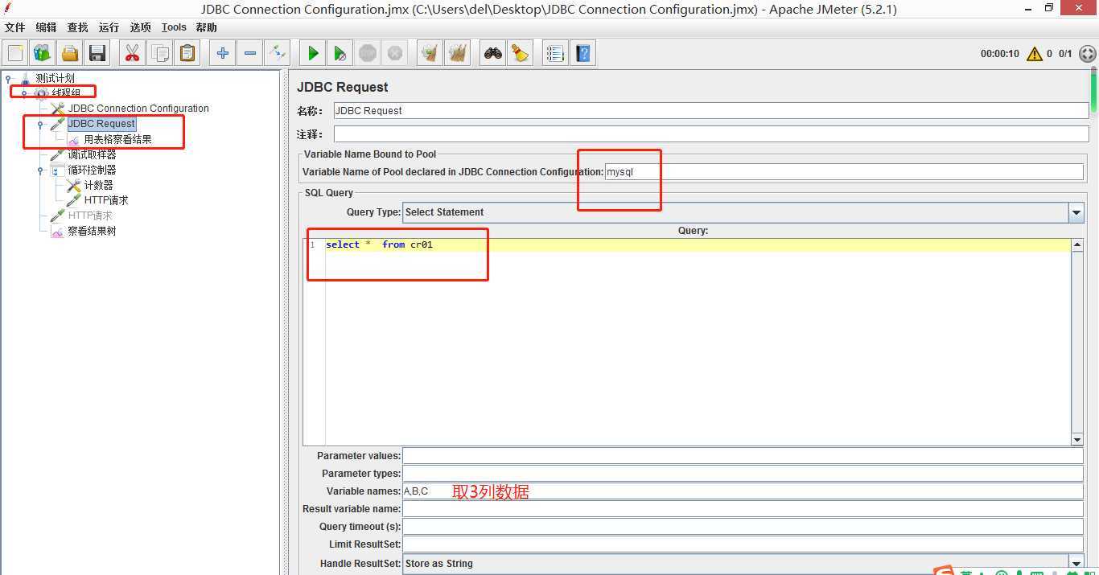
Task: Open Help with the question mark icon
Action: pos(582,53)
